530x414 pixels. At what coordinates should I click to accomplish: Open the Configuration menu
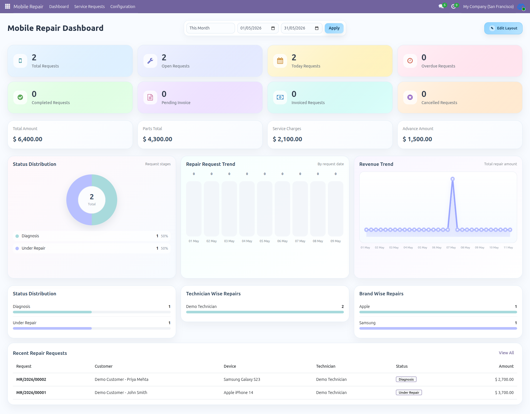click(x=123, y=7)
